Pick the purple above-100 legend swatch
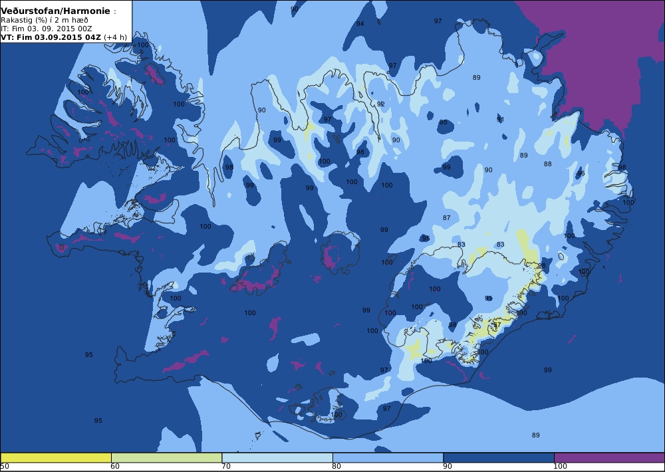The image size is (665, 472). (609, 457)
